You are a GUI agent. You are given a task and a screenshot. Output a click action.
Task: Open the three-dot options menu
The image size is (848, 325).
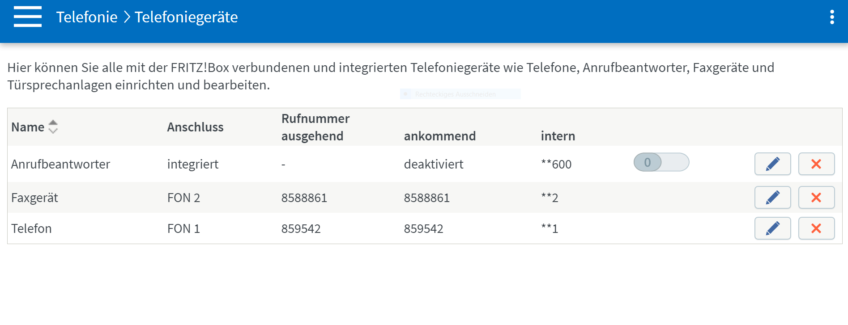[x=832, y=17]
